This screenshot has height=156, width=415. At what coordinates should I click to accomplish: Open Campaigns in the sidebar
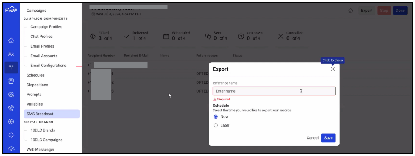pyautogui.click(x=37, y=11)
